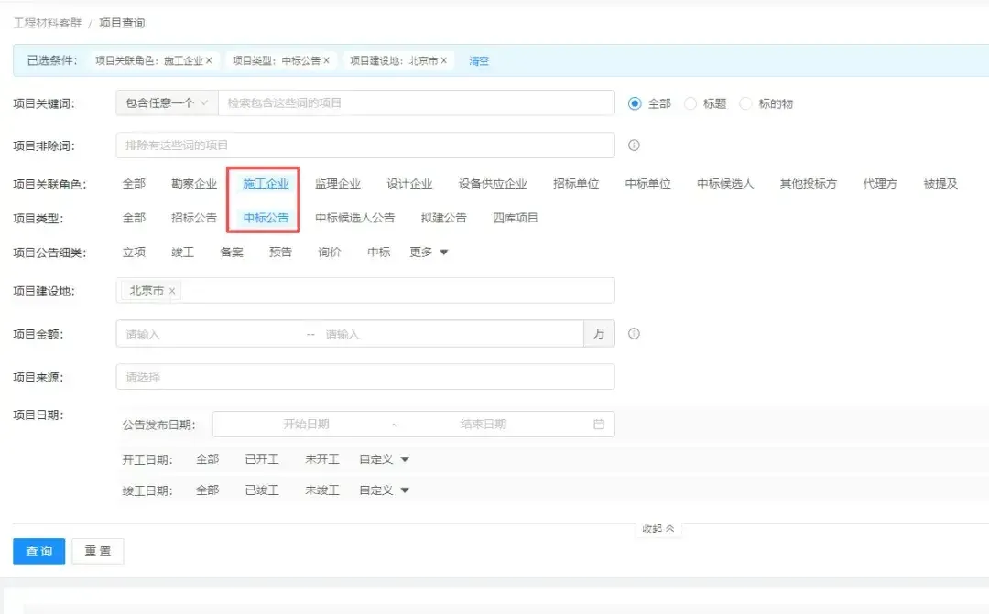Pick the 备案 announcement subtype

point(232,253)
